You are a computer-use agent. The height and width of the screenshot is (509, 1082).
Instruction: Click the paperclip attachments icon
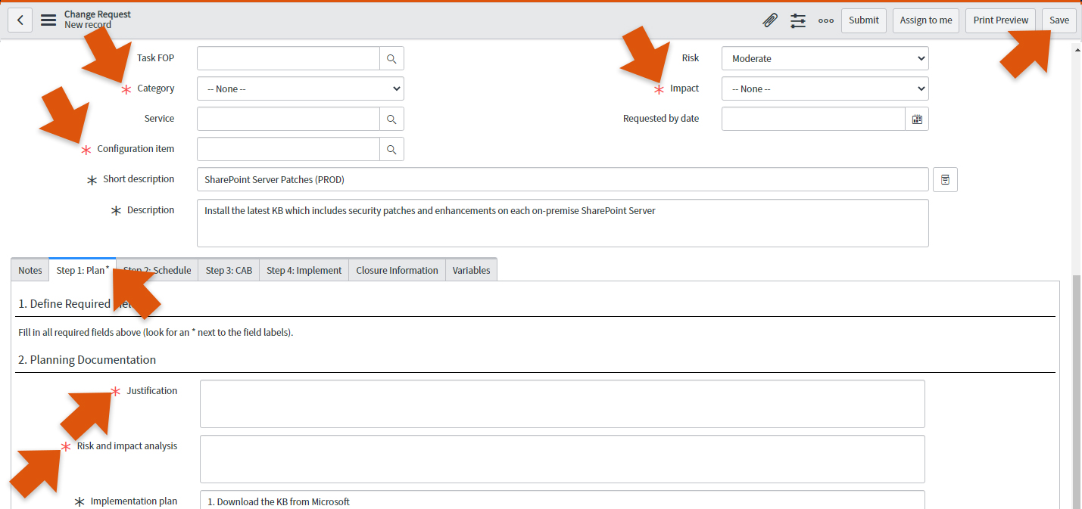click(x=770, y=20)
